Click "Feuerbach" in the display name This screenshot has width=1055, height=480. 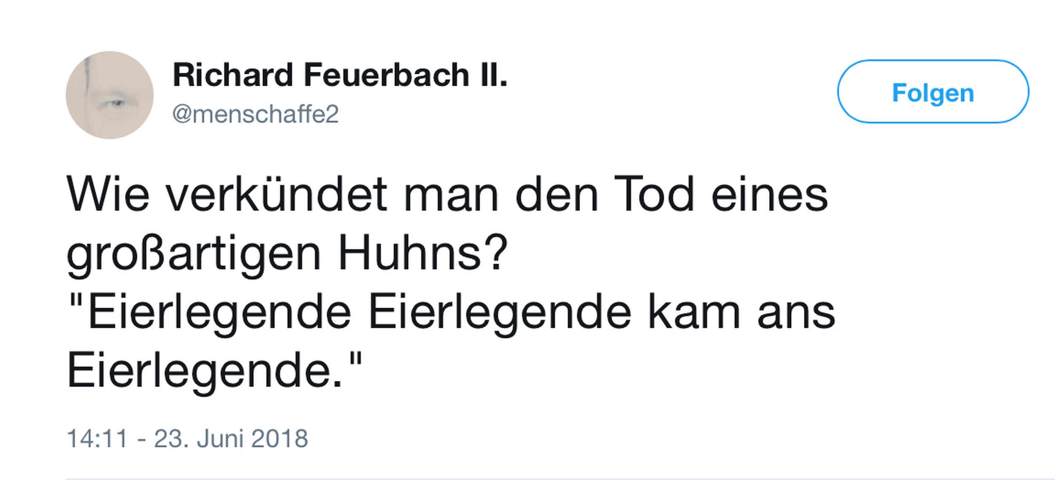(386, 75)
